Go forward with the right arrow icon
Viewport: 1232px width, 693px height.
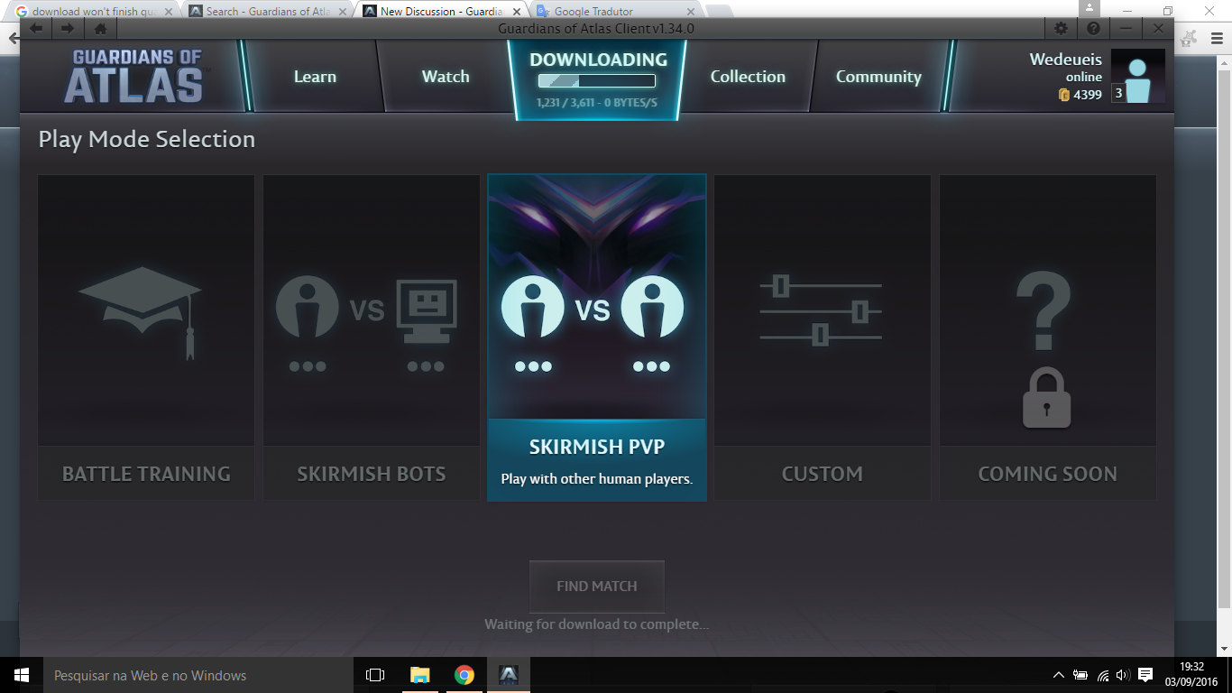(69, 28)
